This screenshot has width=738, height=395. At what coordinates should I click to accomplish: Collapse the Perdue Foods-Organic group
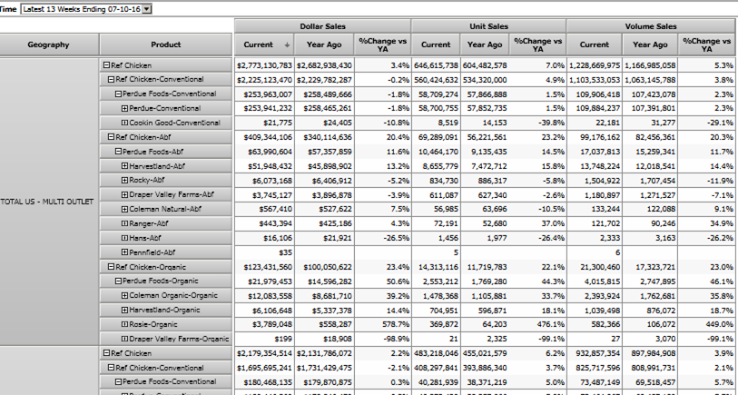117,281
